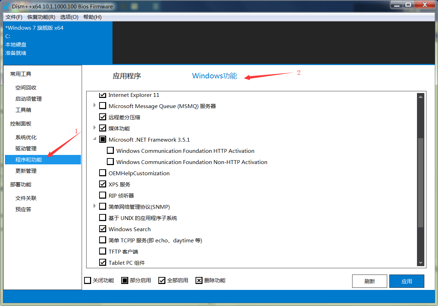Image resolution: width=438 pixels, height=306 pixels.
Task: Select the Windows 7 旗舰版 x64 image tile
Action: tap(58, 43)
